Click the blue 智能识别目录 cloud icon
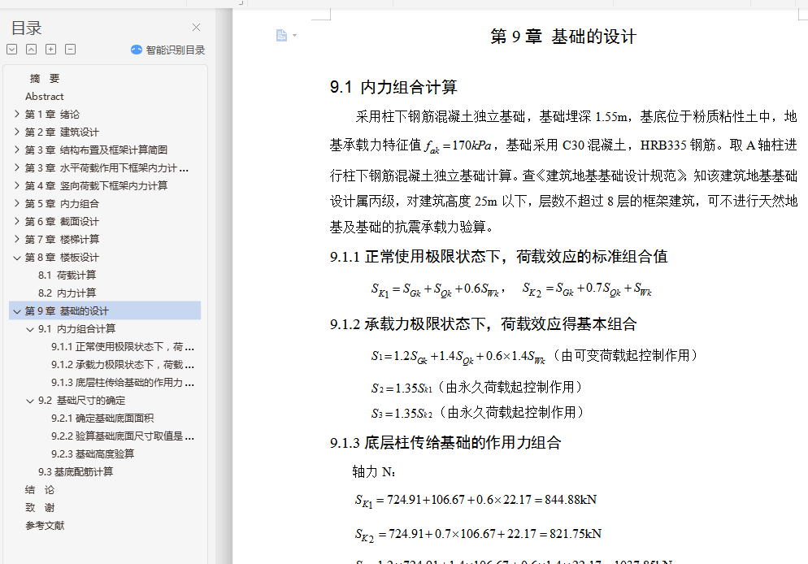Viewport: 808px width, 564px height. click(136, 50)
